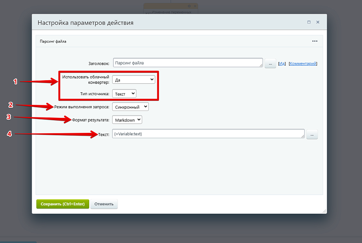362x243 pixels.
Task: Click the ellipsis button next to Текст field
Action: [x=312, y=134]
